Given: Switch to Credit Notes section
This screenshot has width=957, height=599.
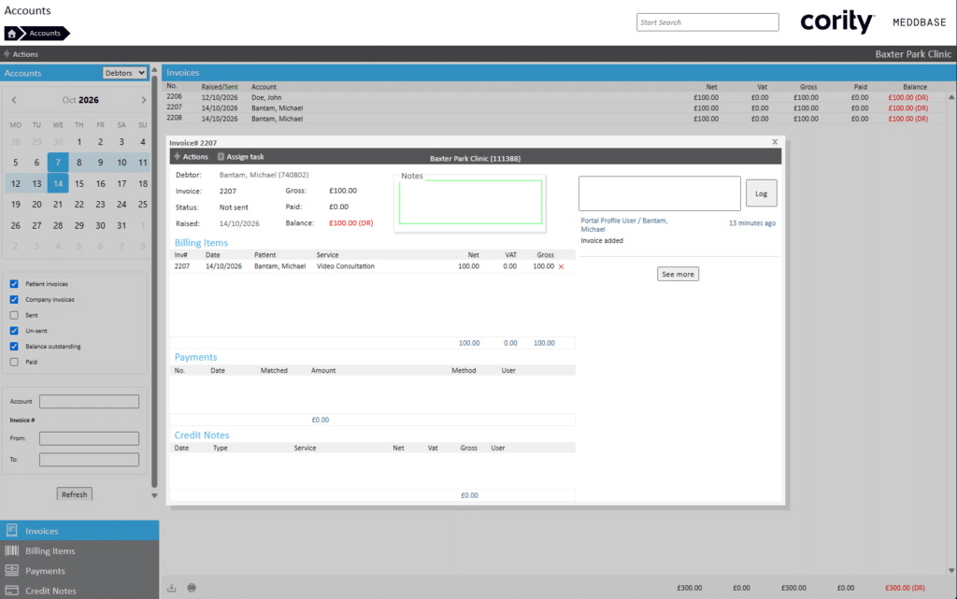Looking at the screenshot, I should click(x=79, y=591).
